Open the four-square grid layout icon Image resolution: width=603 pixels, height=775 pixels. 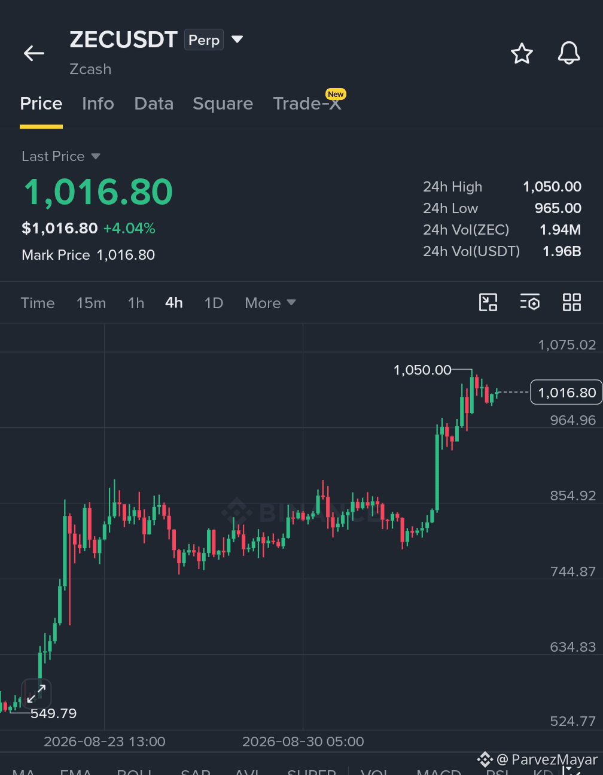pyautogui.click(x=572, y=302)
